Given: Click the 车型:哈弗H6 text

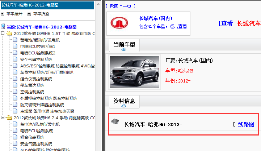Looking at the screenshot, I should (179, 71).
